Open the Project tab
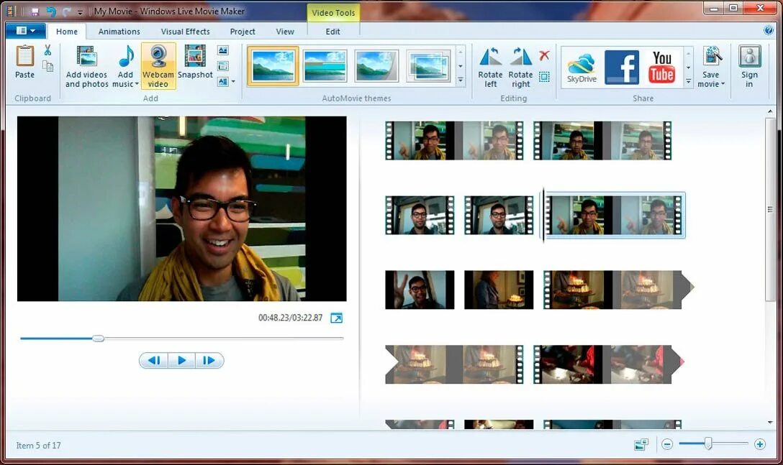The image size is (783, 465). tap(243, 32)
